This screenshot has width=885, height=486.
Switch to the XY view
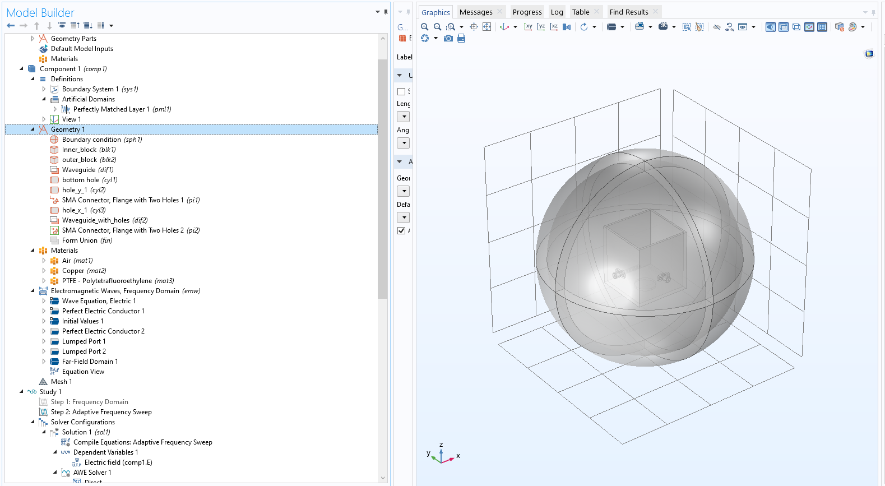click(x=528, y=27)
